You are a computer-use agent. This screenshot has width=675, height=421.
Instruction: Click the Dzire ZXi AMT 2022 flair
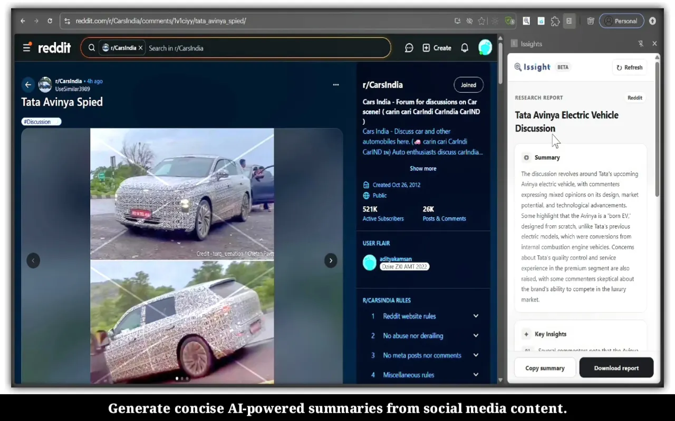pos(404,266)
